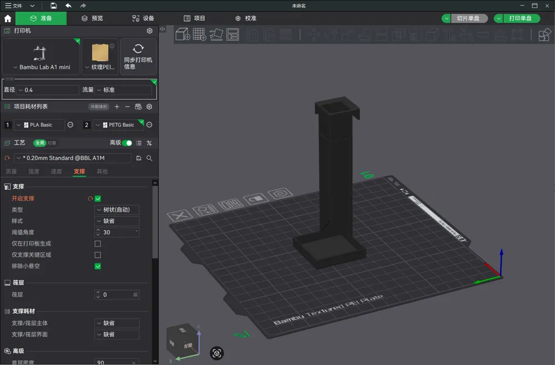Open the 0.20mm Standard preset dropdown
The width and height of the screenshot is (555, 365).
click(x=73, y=158)
